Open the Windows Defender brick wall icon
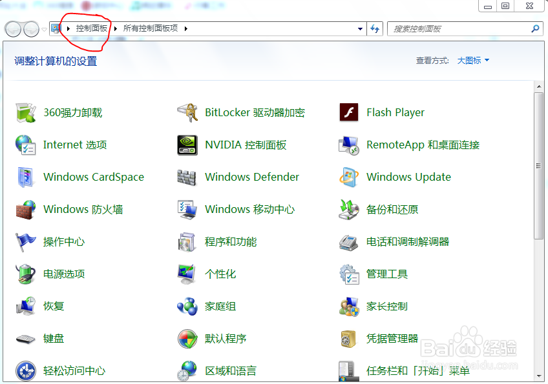 coord(187,177)
